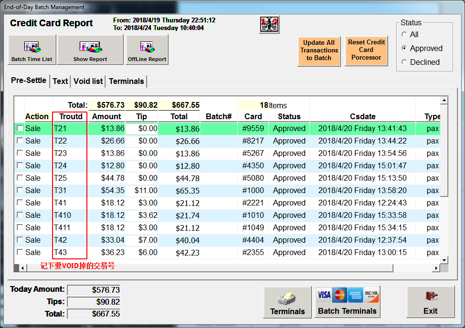Image resolution: width=465 pixels, height=328 pixels.
Task: Click Batch Terminals with card logos
Action: pos(347,302)
